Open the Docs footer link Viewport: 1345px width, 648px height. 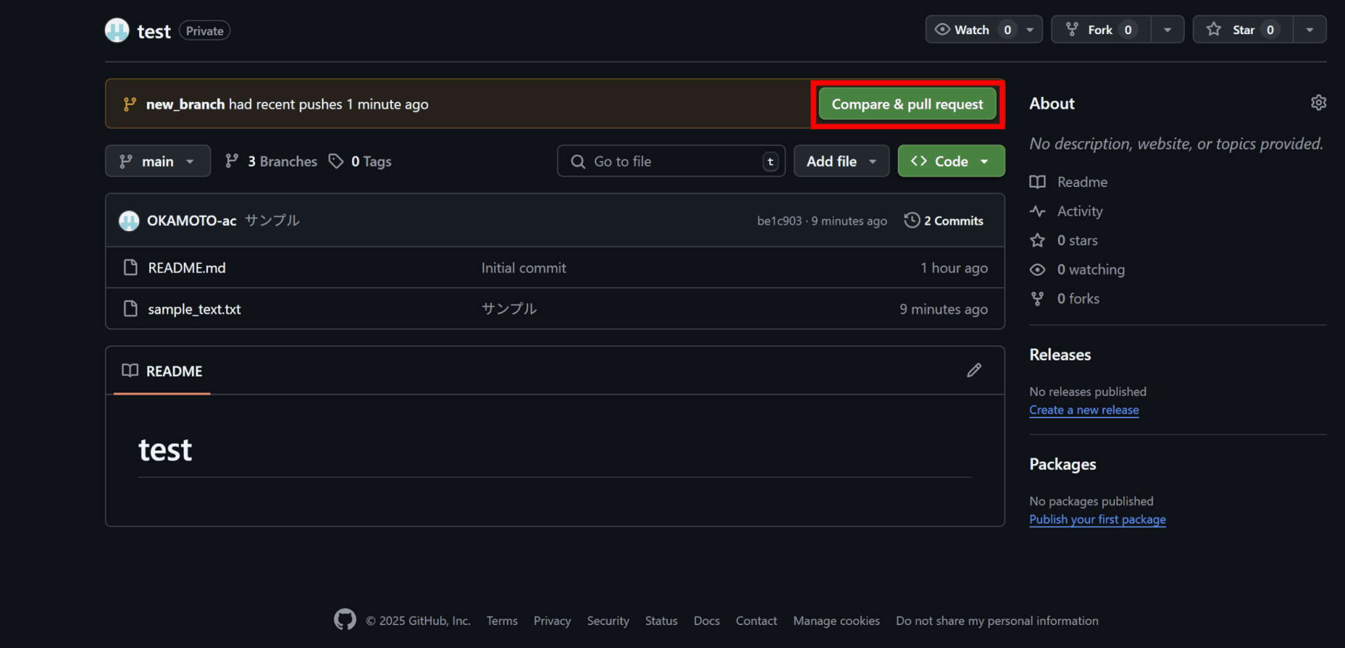click(707, 620)
